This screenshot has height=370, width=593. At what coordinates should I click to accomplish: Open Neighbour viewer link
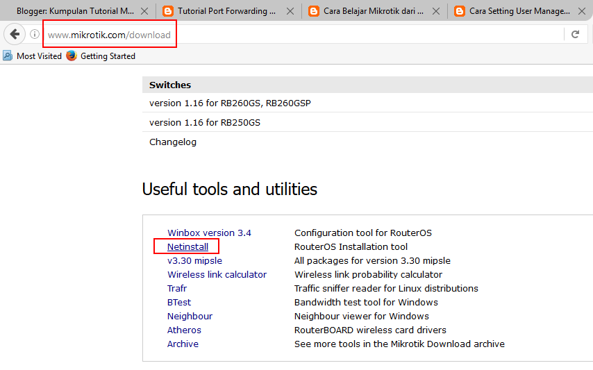190,317
